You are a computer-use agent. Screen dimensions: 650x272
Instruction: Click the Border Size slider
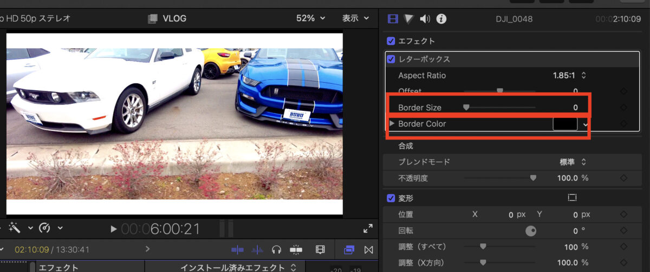coord(500,108)
